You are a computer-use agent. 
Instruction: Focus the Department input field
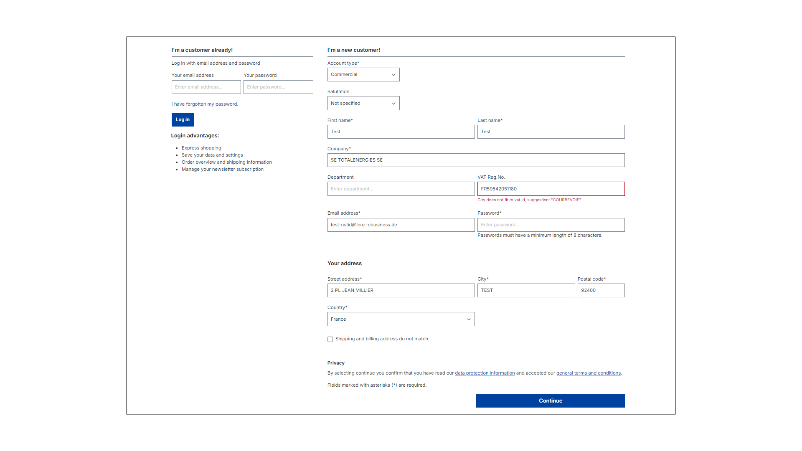point(401,189)
